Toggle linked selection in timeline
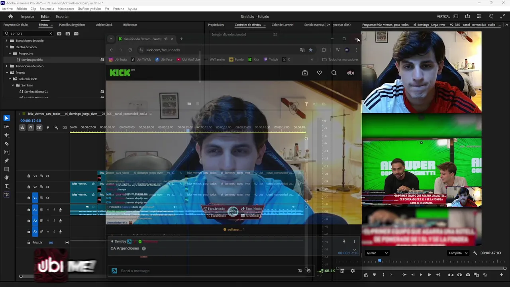The width and height of the screenshot is (510, 287). tap(39, 128)
